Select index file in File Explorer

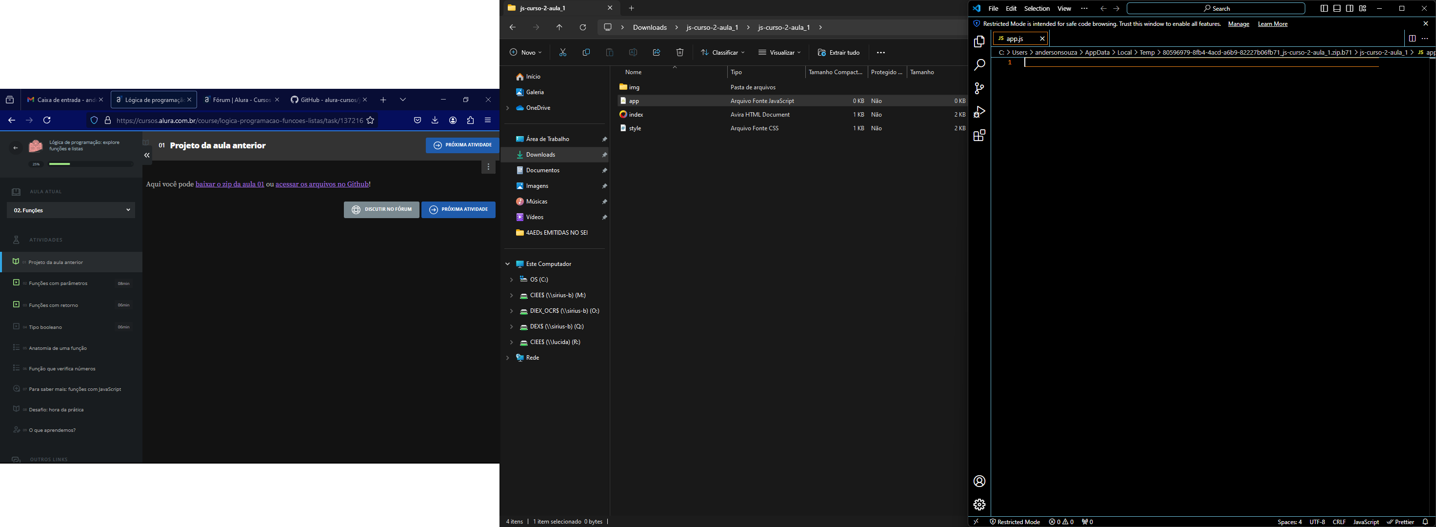click(x=792, y=114)
